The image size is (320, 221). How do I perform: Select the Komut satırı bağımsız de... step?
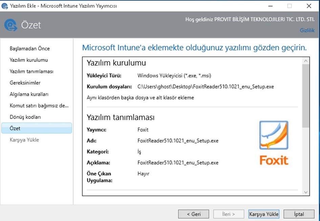point(39,105)
